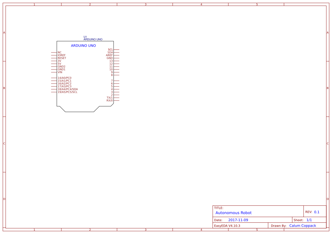This screenshot has width=332, height=234.
Task: Click the GND1 pin of U1
Action: coord(61,69)
